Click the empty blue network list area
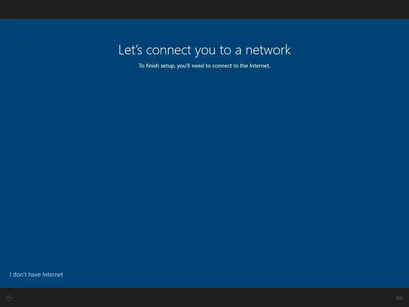The width and height of the screenshot is (409, 307). click(204, 167)
